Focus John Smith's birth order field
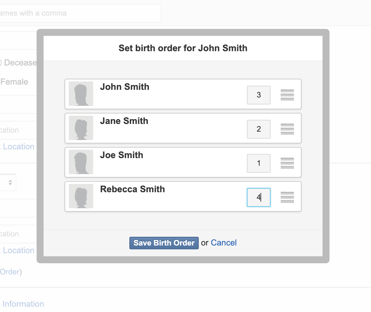This screenshot has width=371, height=312. 259,95
